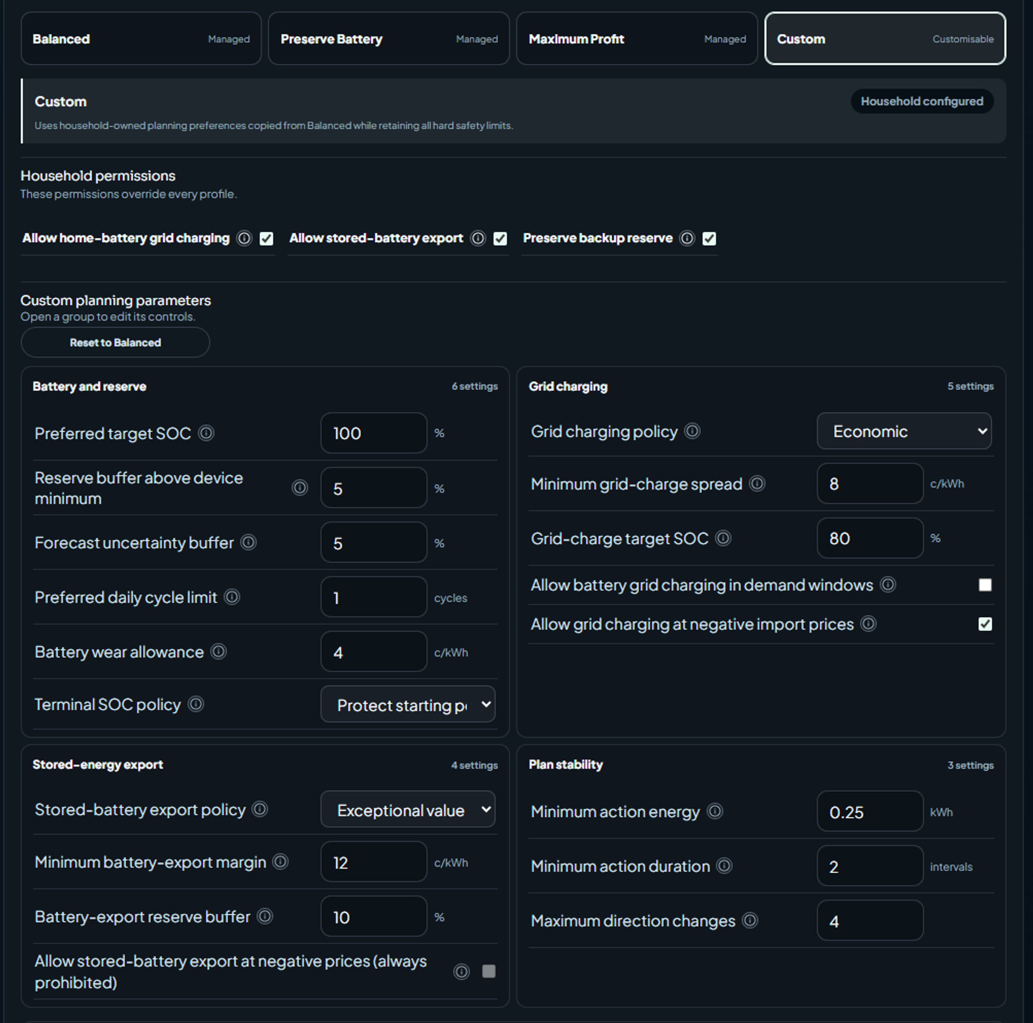Open info icon for Maximum direction changes

coord(750,921)
